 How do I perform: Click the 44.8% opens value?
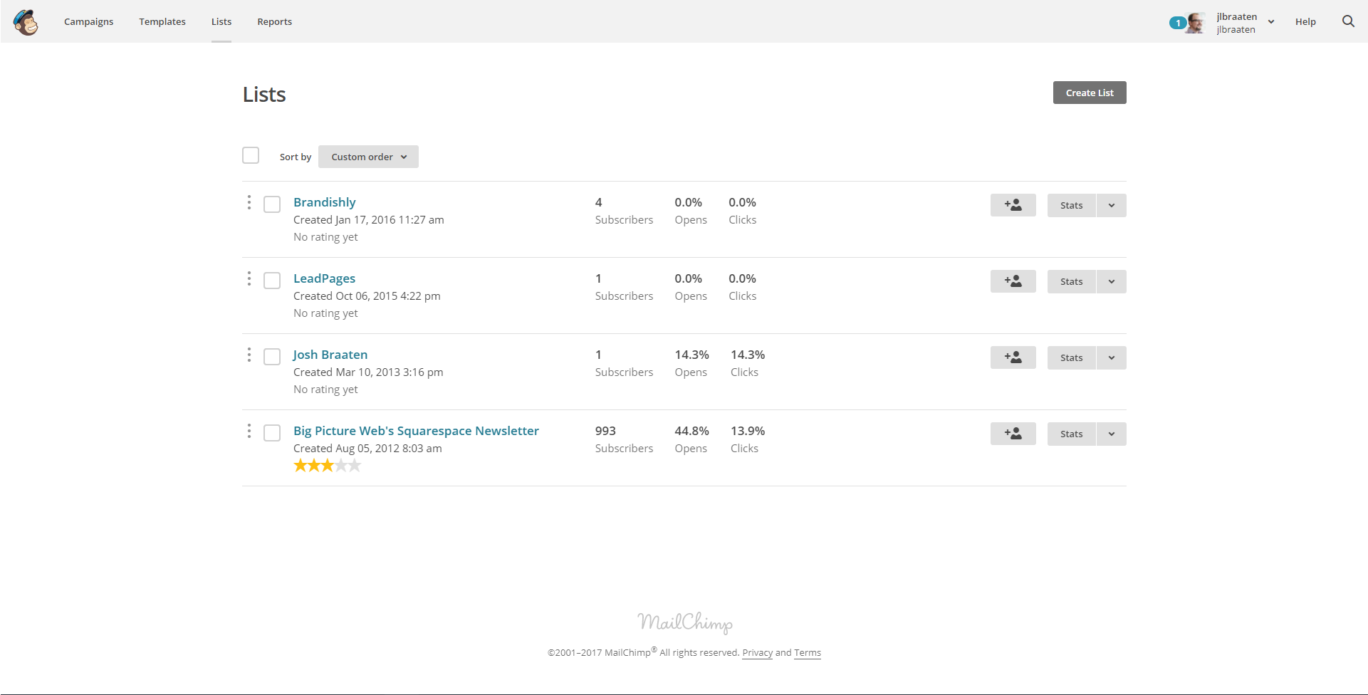691,431
